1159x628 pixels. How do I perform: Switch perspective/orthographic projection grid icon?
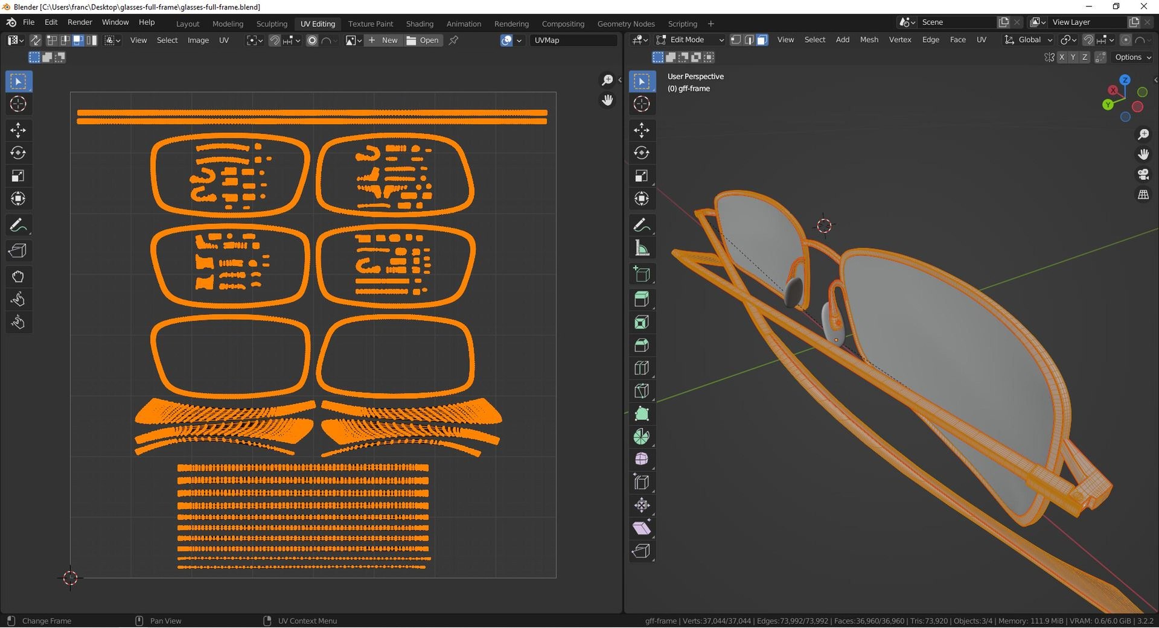pyautogui.click(x=1143, y=195)
